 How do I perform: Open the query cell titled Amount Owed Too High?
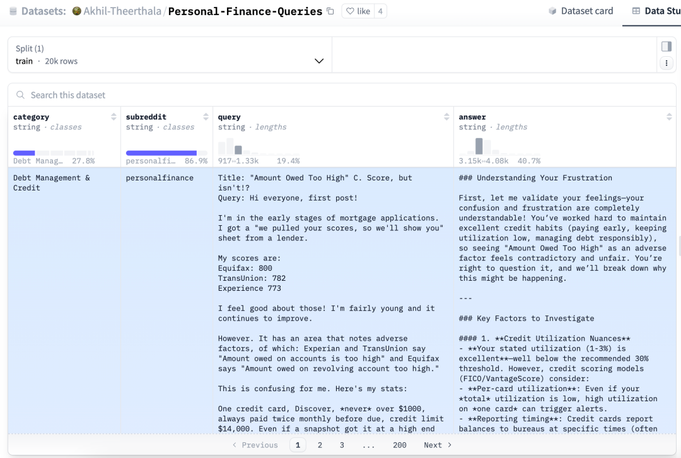coord(333,301)
